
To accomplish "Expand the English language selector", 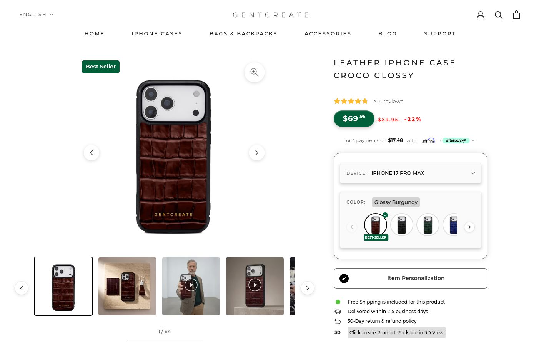I will [x=37, y=15].
